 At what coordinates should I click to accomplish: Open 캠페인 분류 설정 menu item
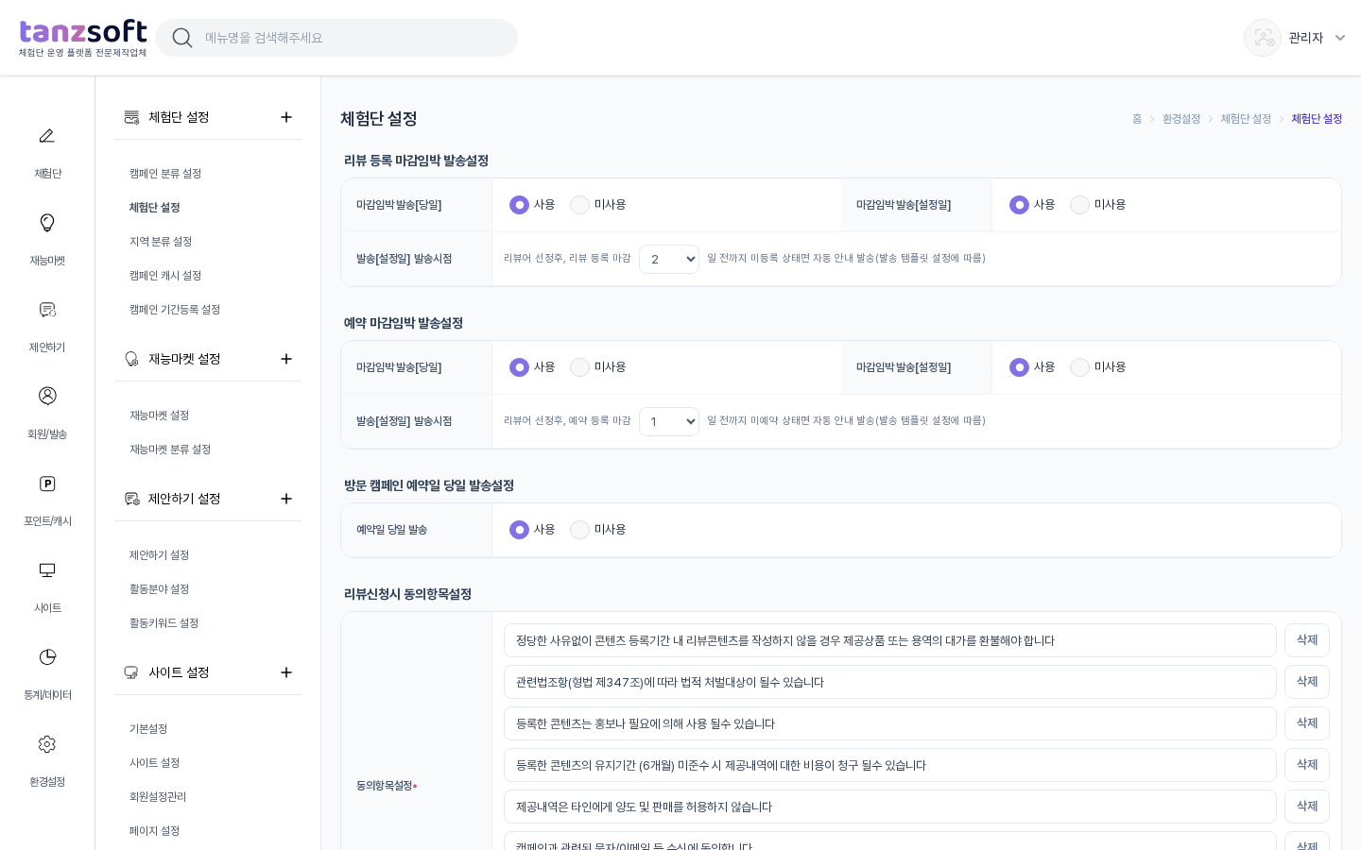click(x=165, y=174)
